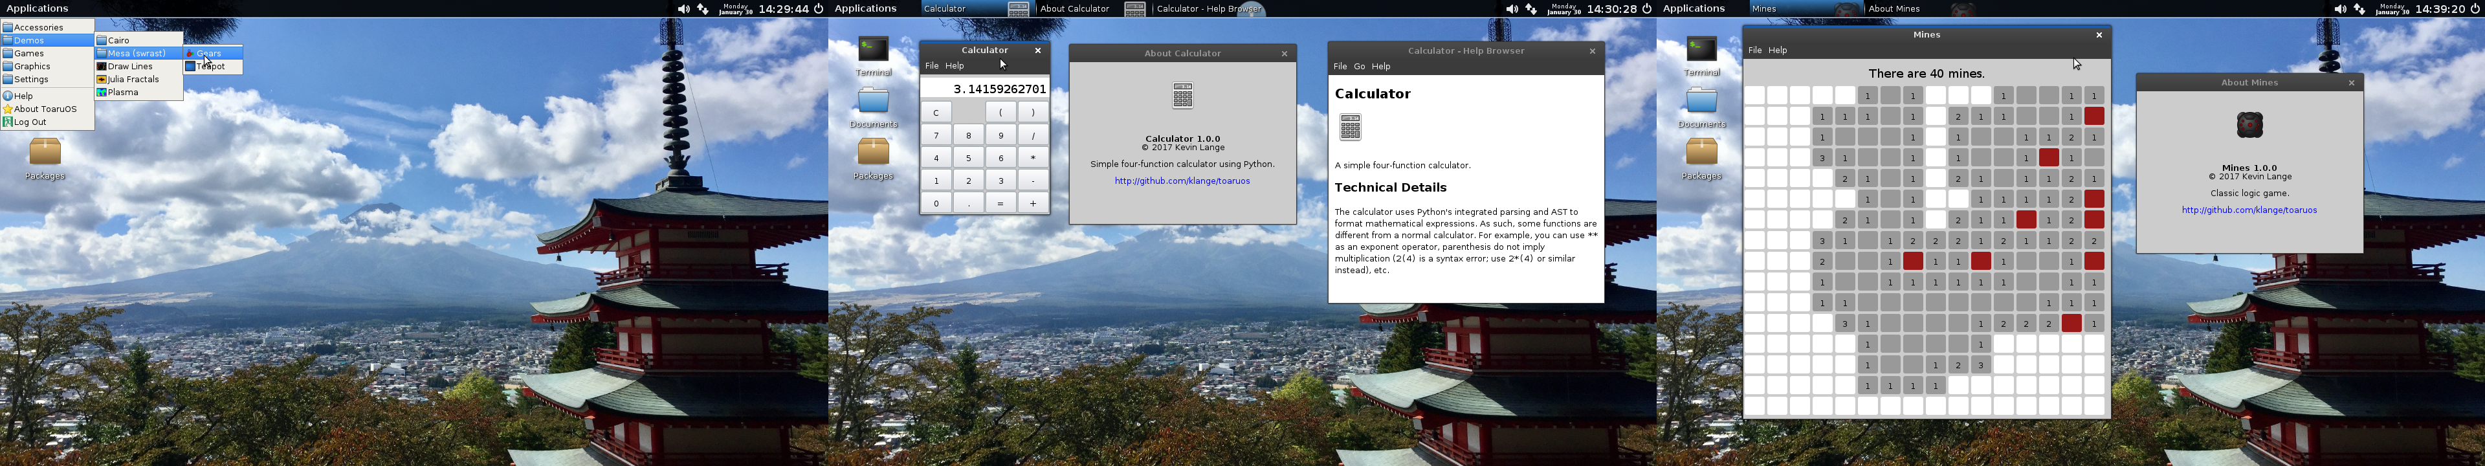
Task: Open the Gears demo in the Mesa submenu
Action: [x=212, y=53]
